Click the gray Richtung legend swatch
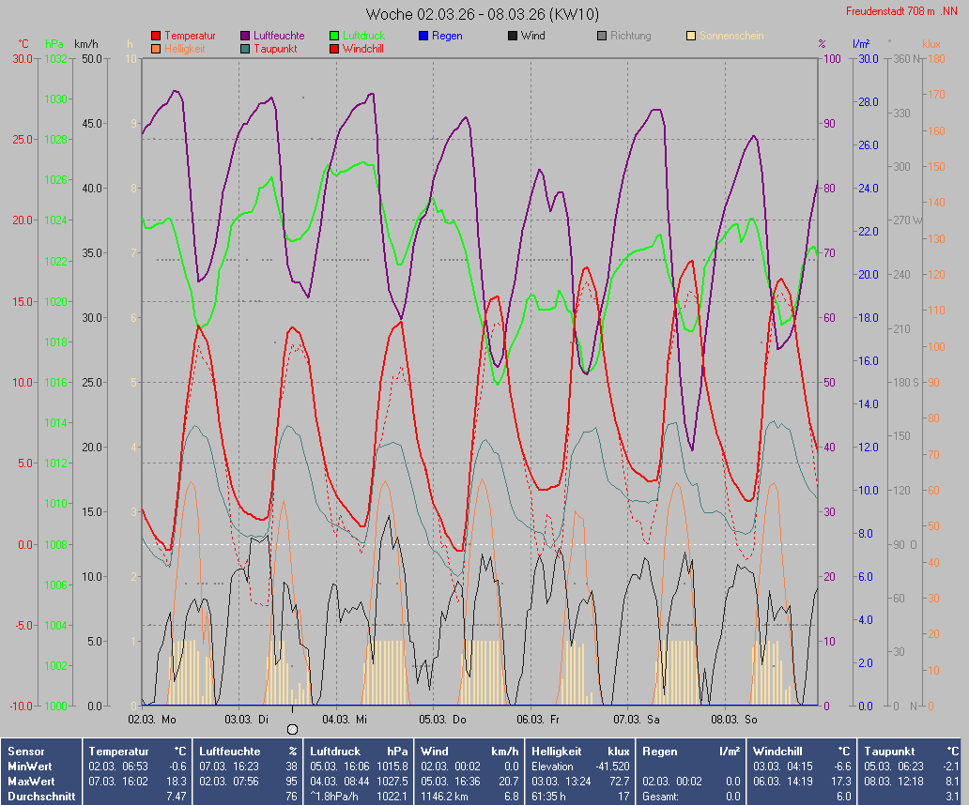This screenshot has height=805, width=969. (602, 36)
